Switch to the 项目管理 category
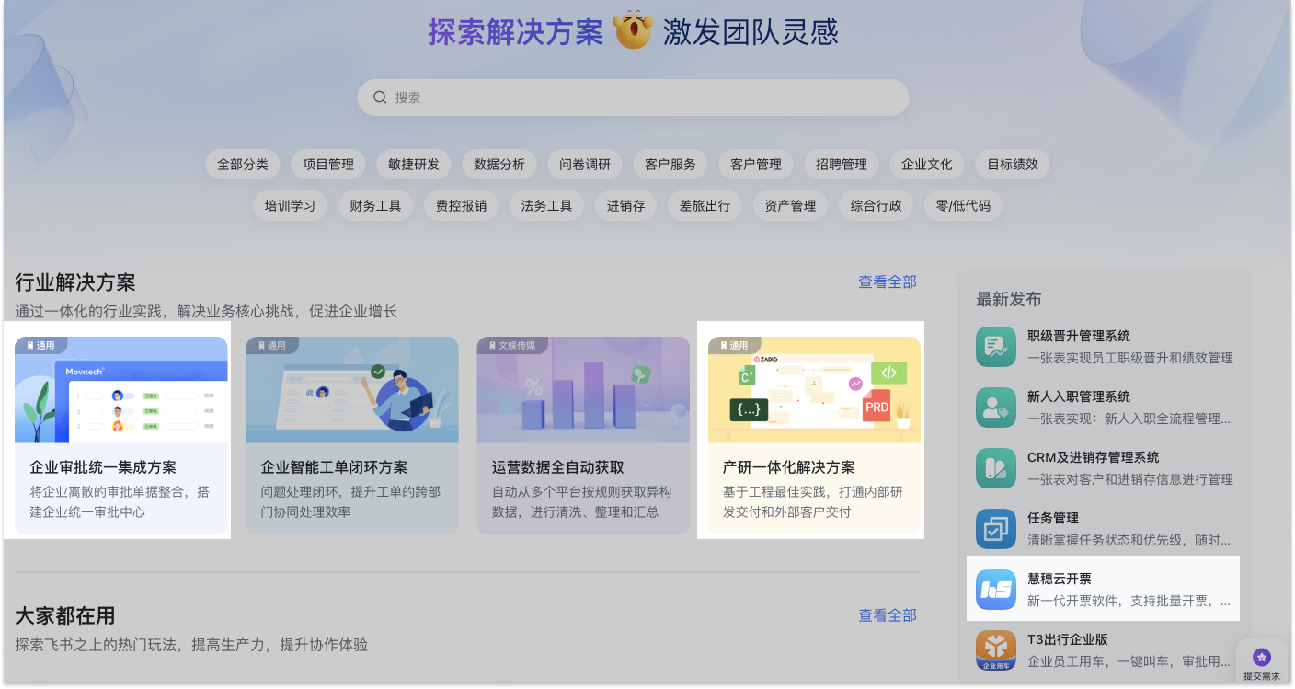 coord(327,164)
